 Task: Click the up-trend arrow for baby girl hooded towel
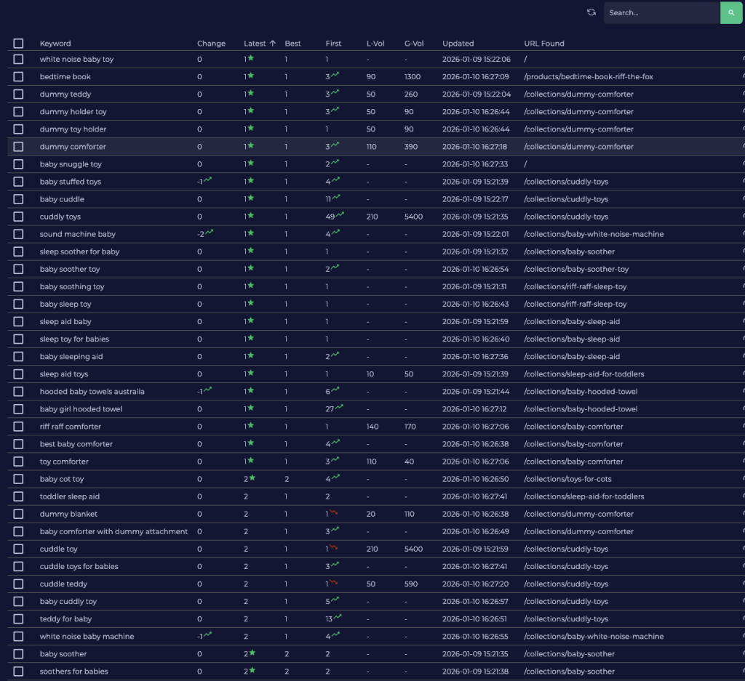click(x=339, y=408)
